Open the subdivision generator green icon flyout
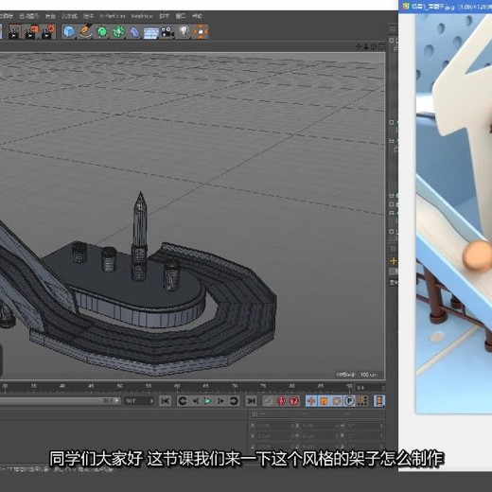 [101, 32]
